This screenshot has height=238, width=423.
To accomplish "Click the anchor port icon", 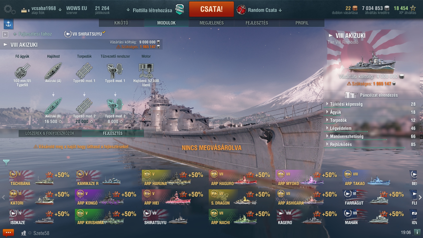I will tap(8, 24).
